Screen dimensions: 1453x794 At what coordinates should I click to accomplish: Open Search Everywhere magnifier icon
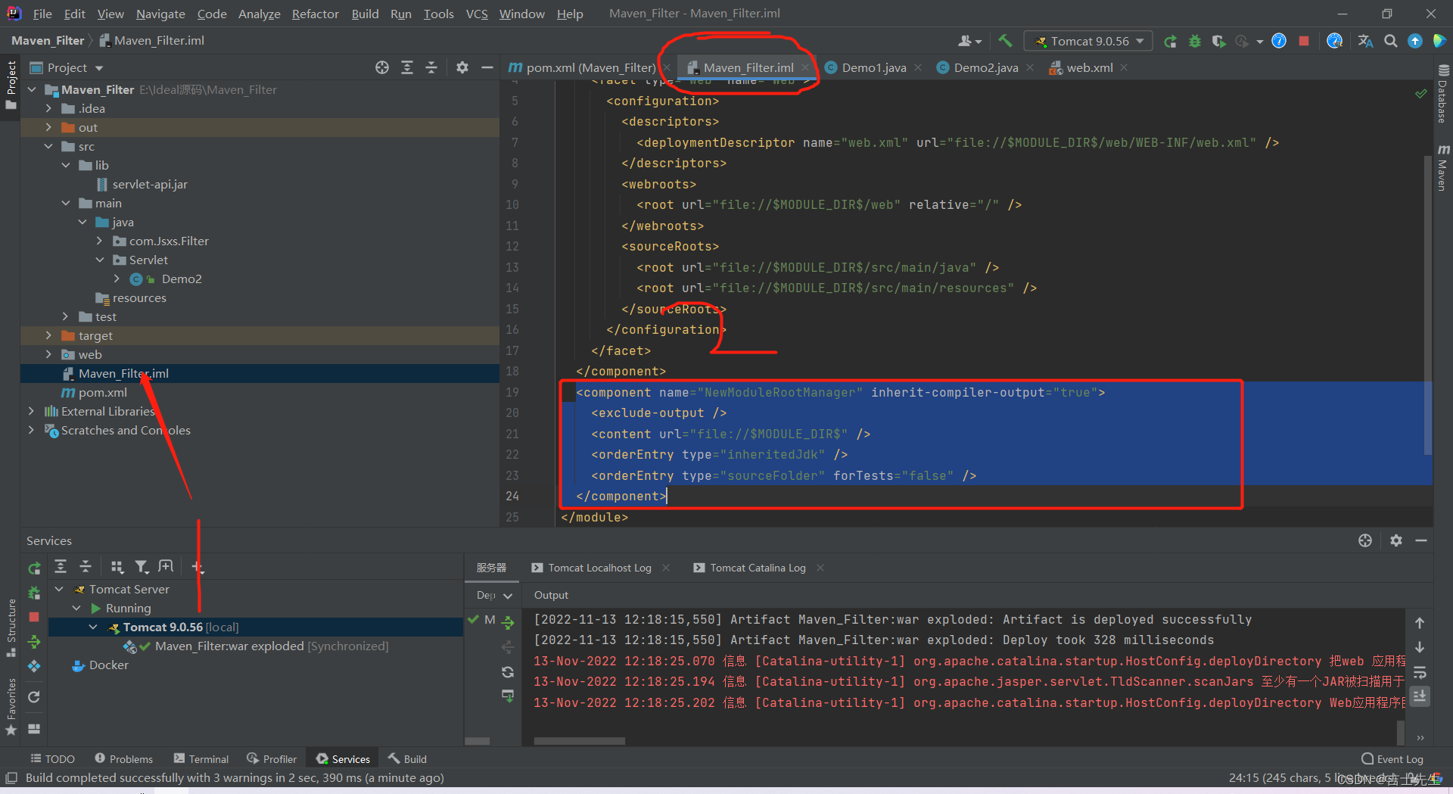[1390, 41]
